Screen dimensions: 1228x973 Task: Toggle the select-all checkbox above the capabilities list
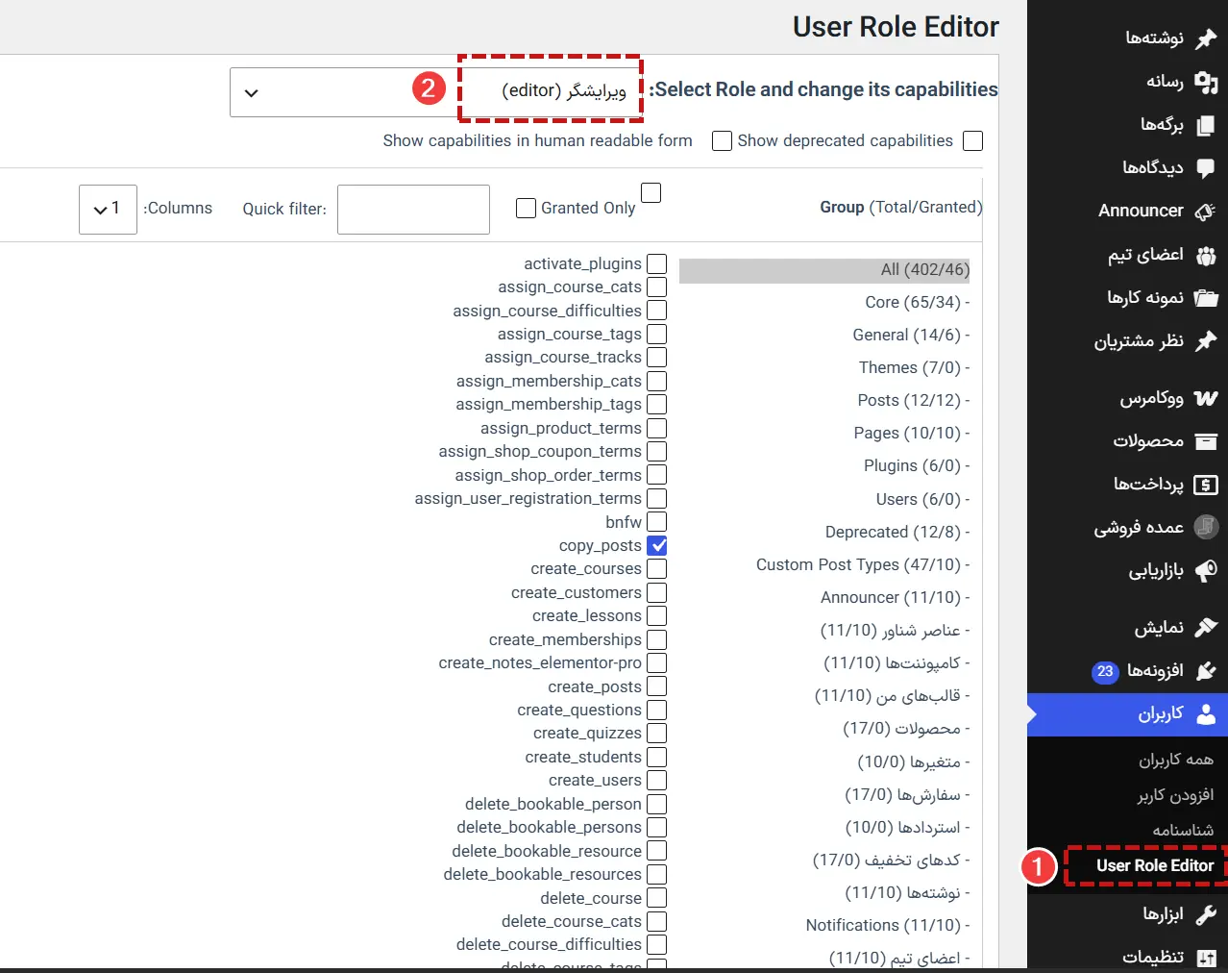651,193
